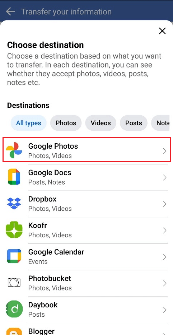173x335 pixels.
Task: Tap the Google Calendar icon
Action: tap(14, 256)
